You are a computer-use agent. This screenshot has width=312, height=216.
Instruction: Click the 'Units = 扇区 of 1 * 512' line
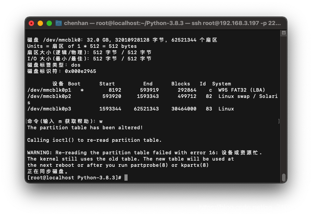coord(82,47)
